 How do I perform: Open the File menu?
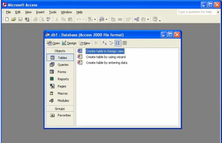(8, 12)
